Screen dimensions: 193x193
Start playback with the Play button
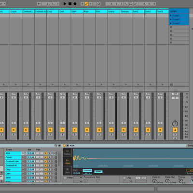65,3
